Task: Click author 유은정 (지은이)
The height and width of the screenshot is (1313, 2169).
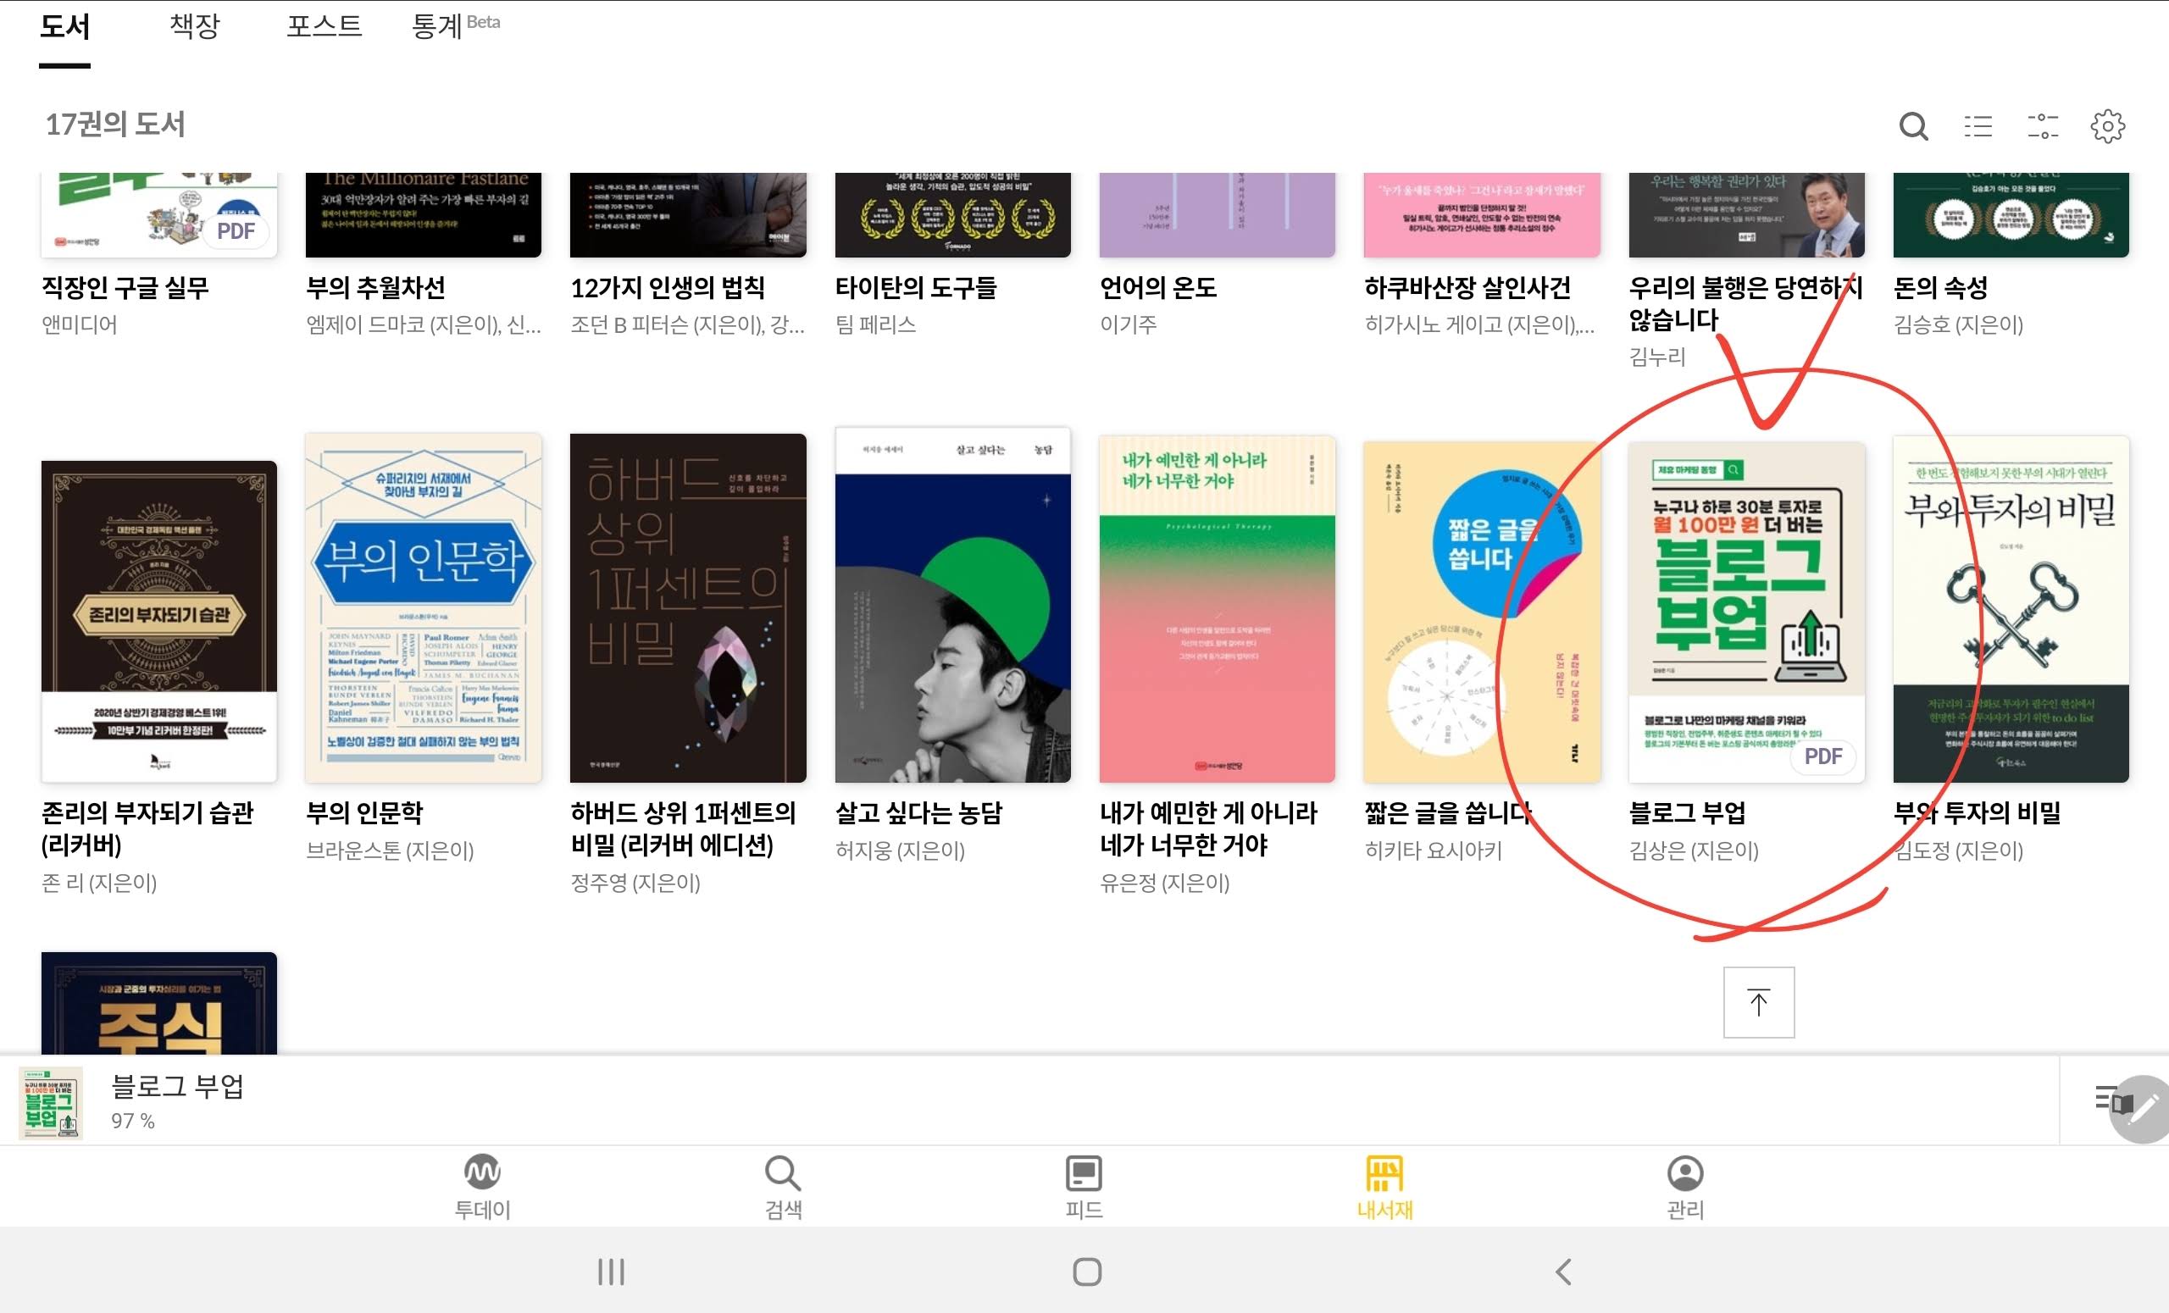Action: [x=1165, y=883]
